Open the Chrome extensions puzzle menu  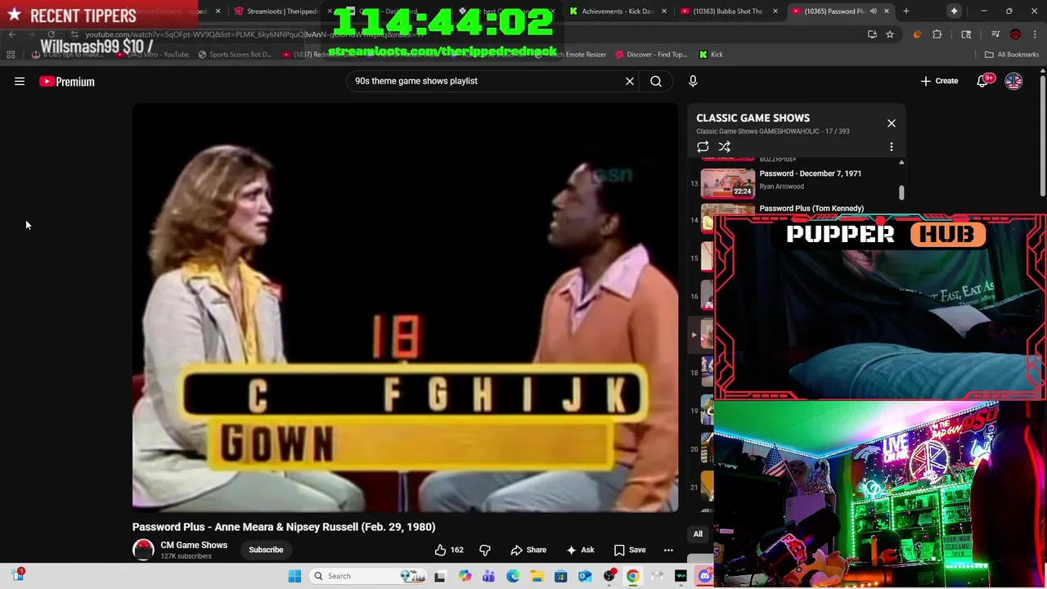pos(937,34)
